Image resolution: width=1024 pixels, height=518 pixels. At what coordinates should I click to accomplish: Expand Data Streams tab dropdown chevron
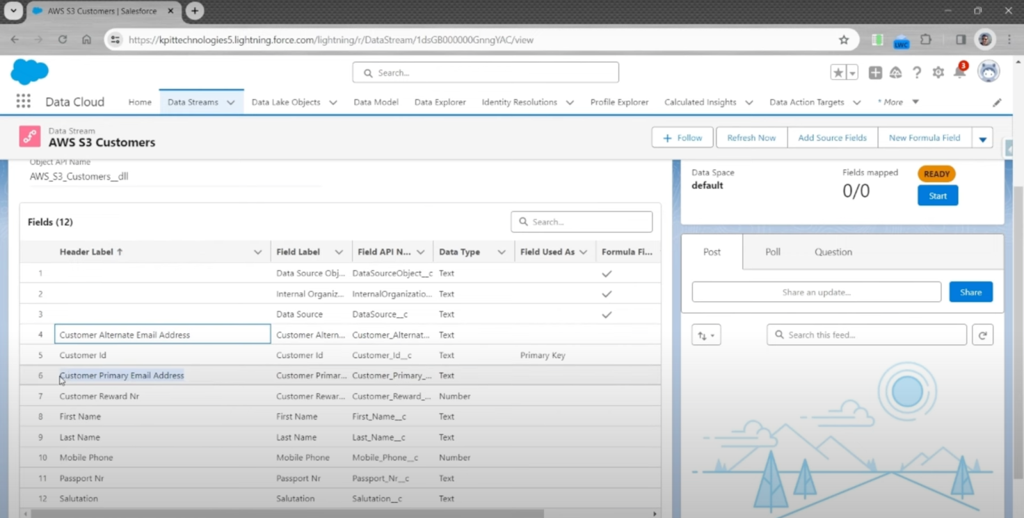[230, 102]
